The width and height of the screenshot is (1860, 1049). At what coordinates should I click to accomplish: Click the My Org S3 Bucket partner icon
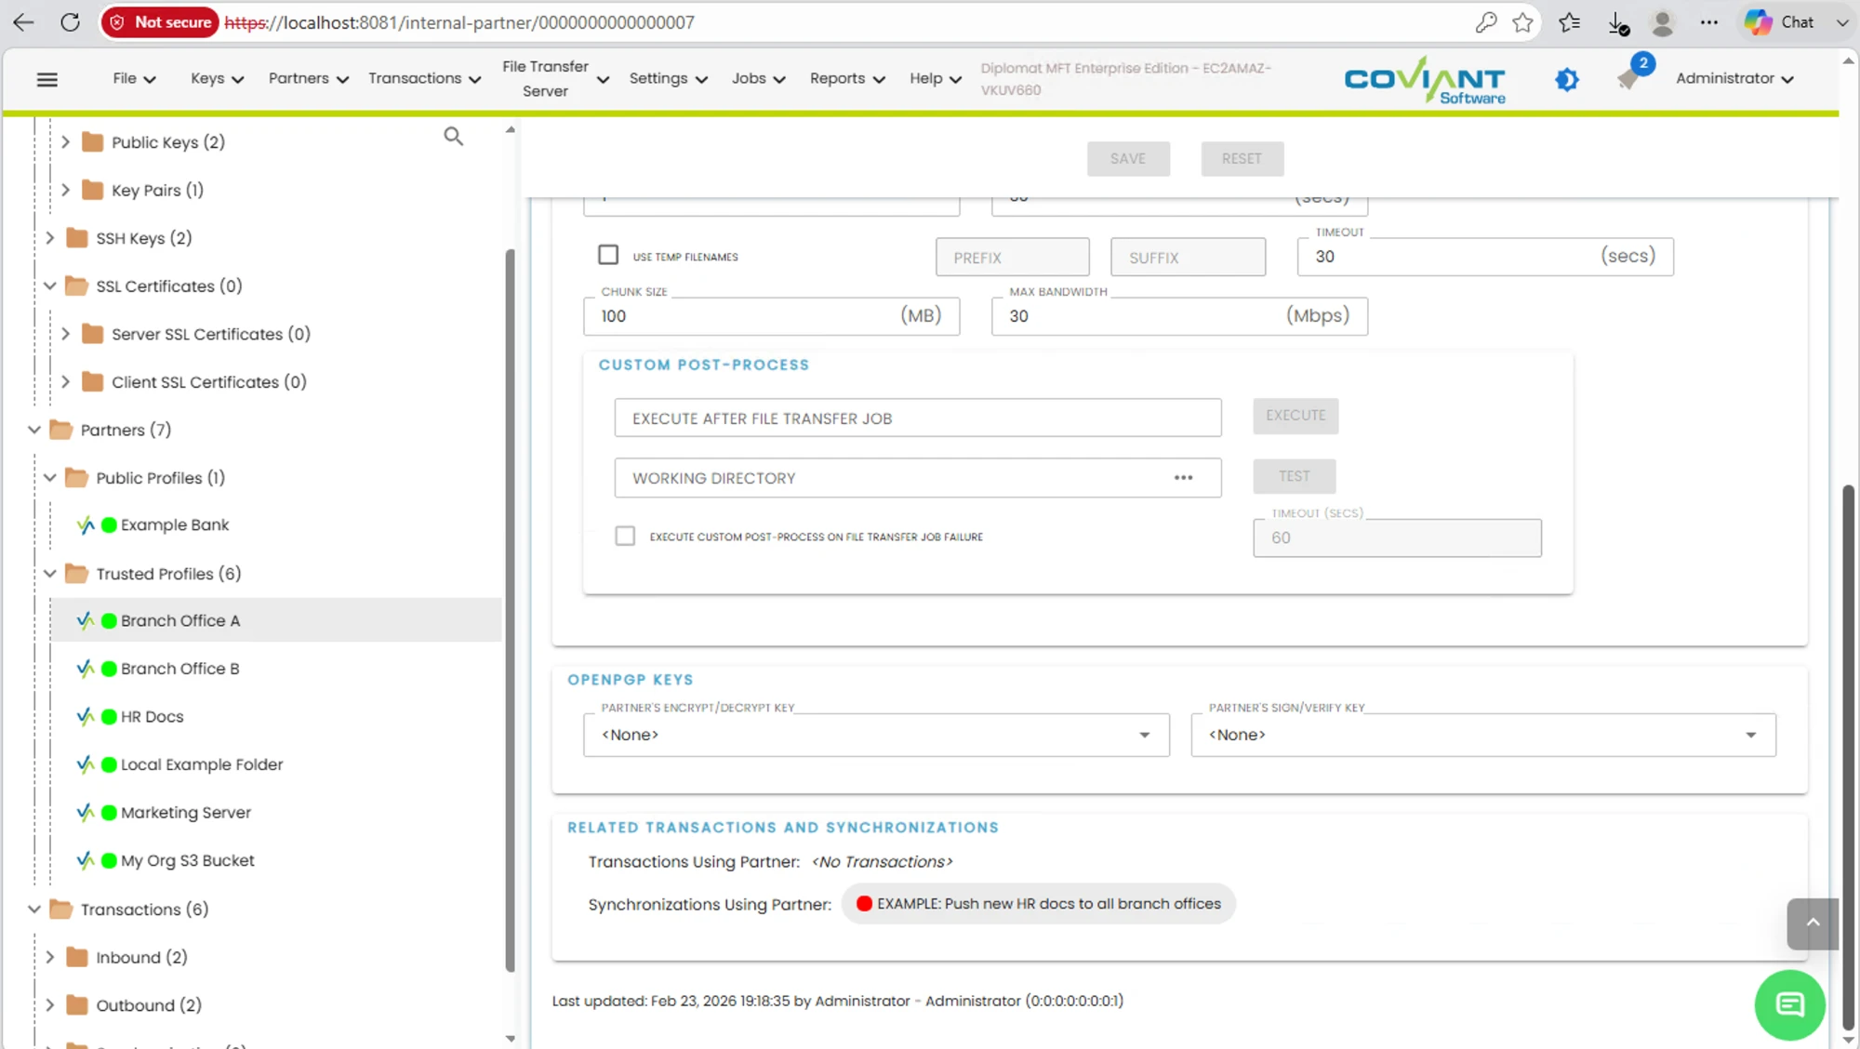(x=86, y=860)
